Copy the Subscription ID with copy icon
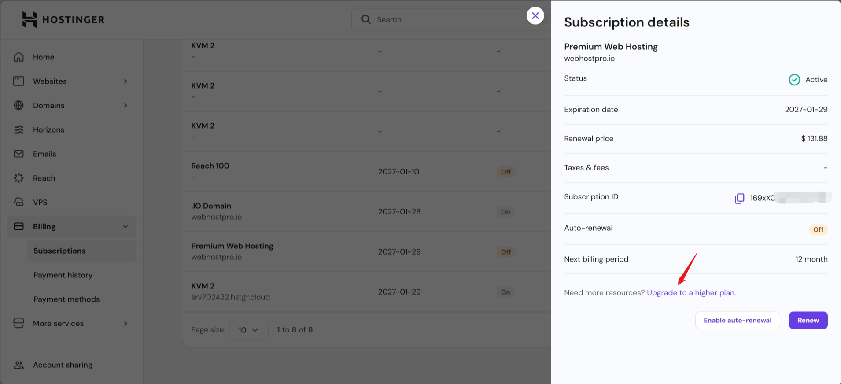 pos(739,198)
